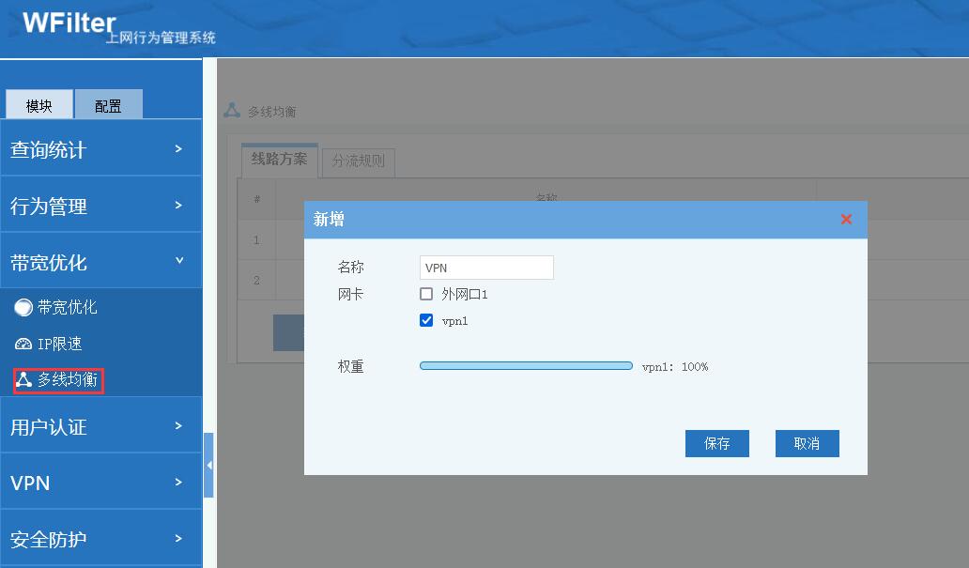This screenshot has height=568, width=969.
Task: Click the 保存 button
Action: (717, 444)
